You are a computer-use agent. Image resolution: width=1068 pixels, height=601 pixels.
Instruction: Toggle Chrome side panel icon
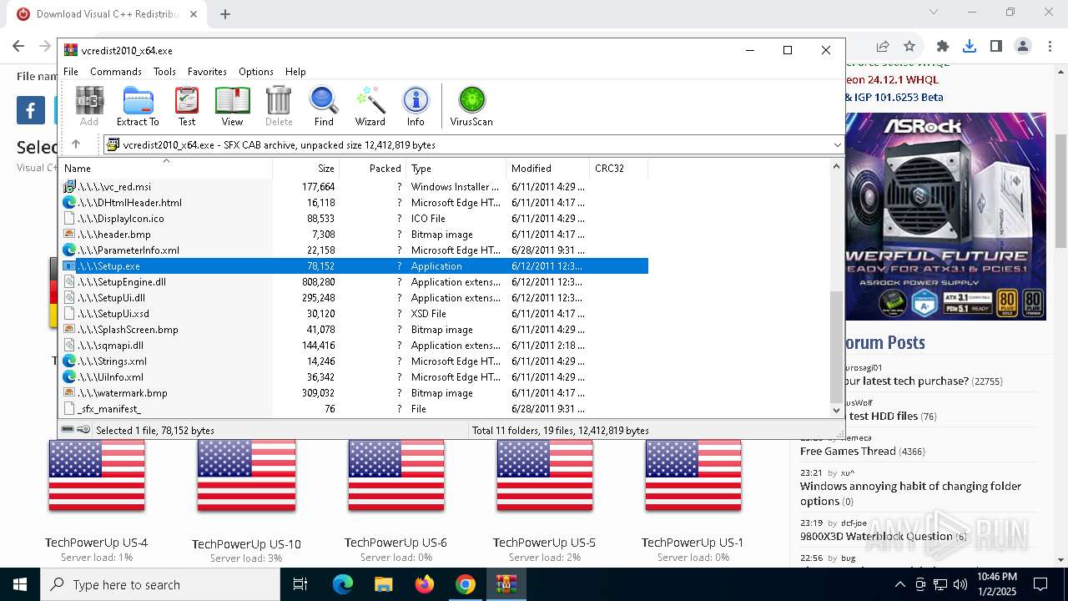(x=996, y=47)
